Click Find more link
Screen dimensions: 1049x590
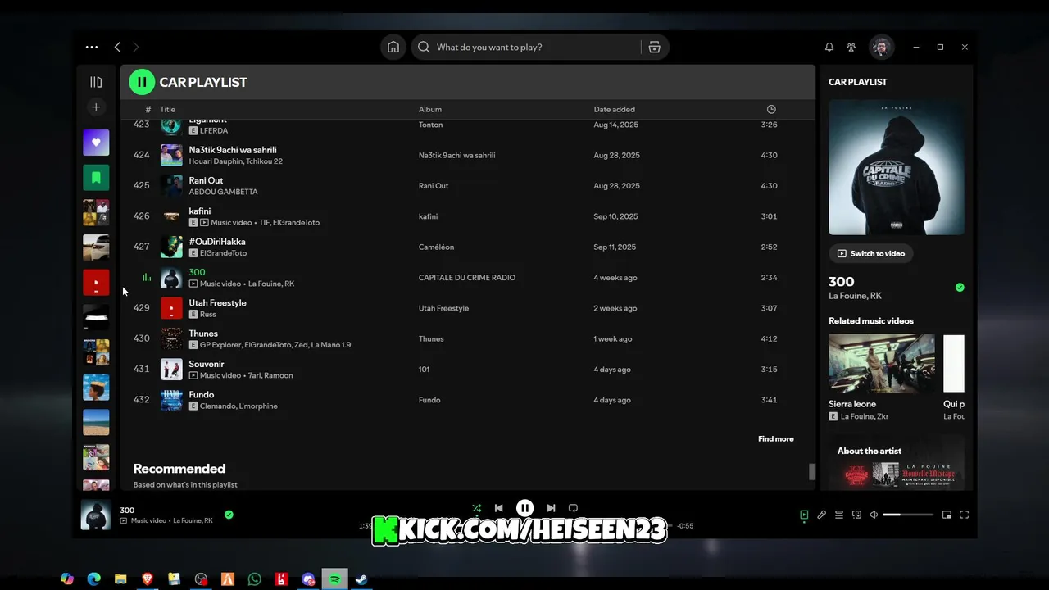pos(775,439)
